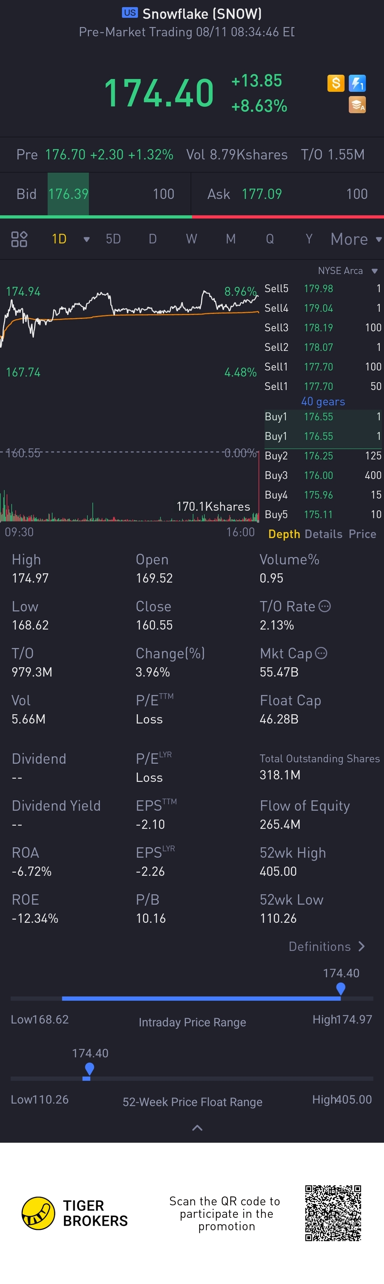Tap the 40 gears depth link
The width and height of the screenshot is (384, 1284).
click(323, 402)
